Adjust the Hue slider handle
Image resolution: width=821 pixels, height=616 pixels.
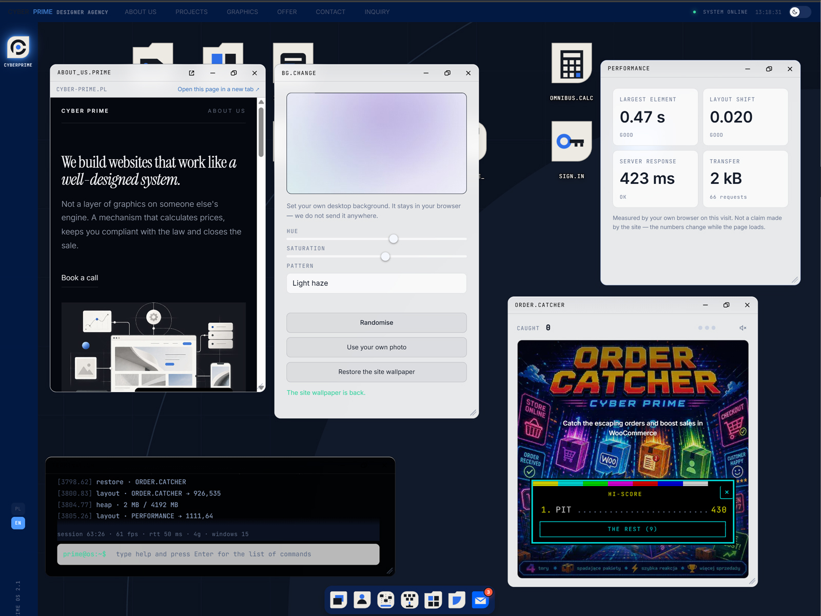click(x=393, y=239)
